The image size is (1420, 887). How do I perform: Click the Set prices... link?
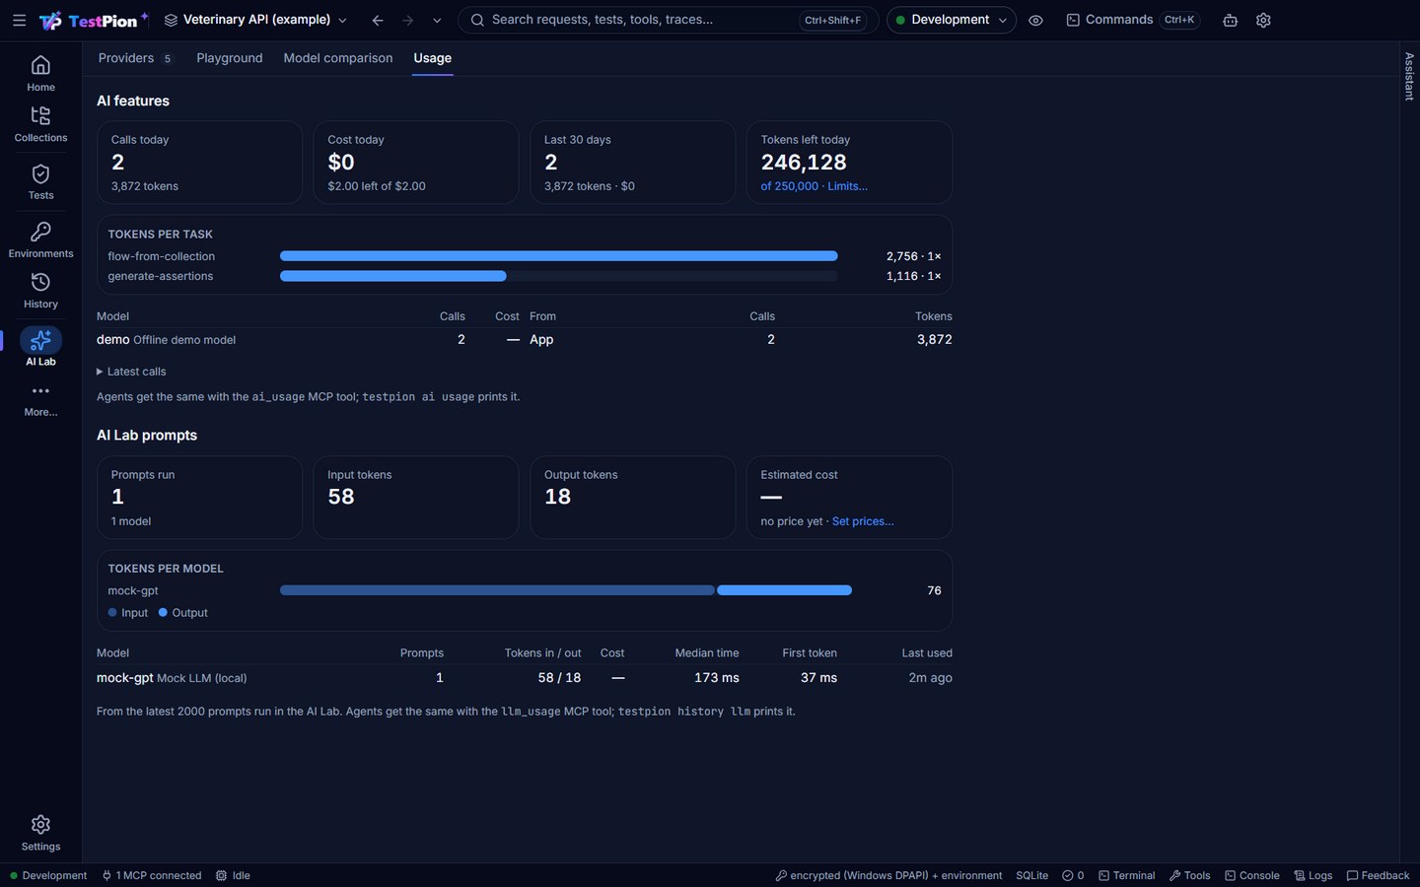click(x=863, y=521)
